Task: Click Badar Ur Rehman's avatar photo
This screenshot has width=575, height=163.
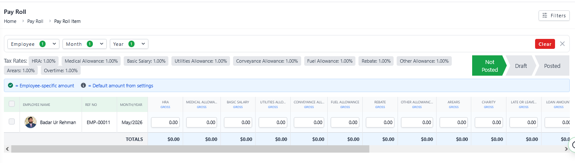Action: point(30,122)
